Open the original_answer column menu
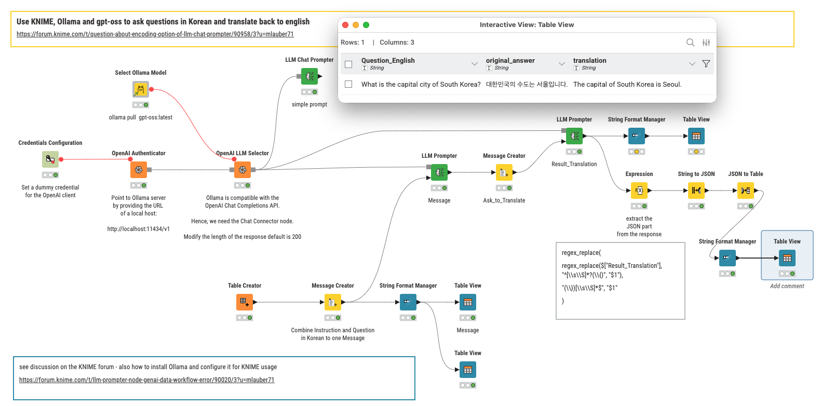821x406 pixels. click(x=561, y=64)
